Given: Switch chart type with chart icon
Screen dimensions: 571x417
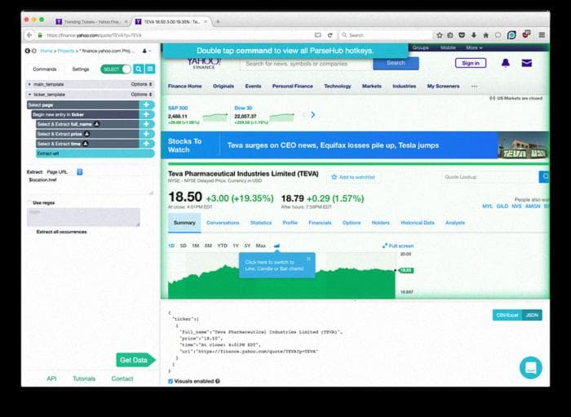Looking at the screenshot, I should [277, 246].
